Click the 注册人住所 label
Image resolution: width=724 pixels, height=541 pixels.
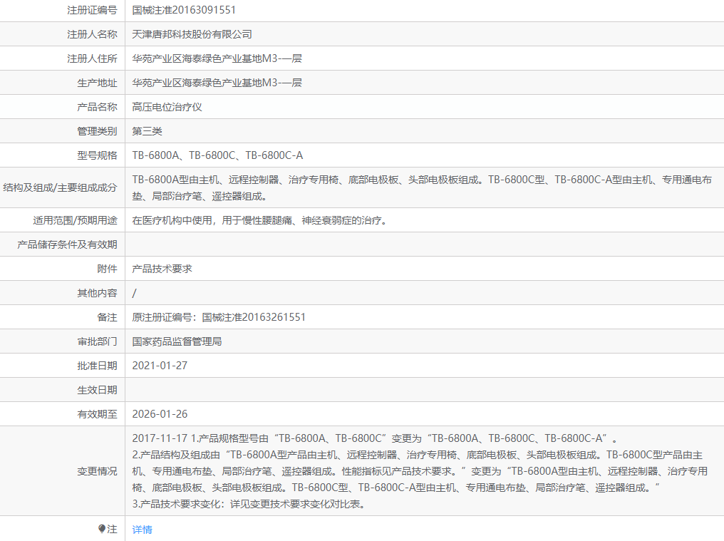click(93, 58)
